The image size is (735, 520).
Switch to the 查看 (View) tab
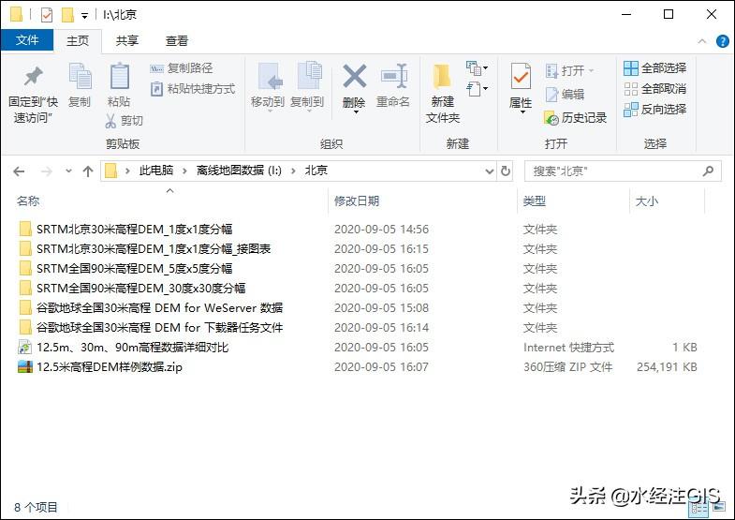coord(177,41)
